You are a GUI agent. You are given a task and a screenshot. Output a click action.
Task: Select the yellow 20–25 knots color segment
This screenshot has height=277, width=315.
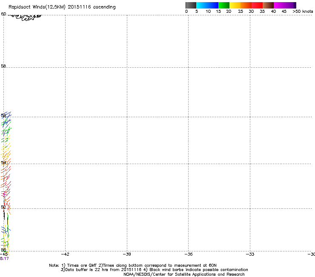tap(235, 5)
